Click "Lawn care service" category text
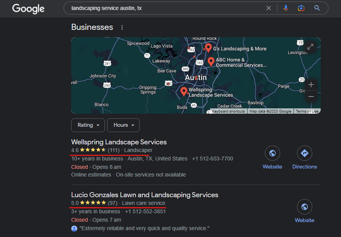The image size is (341, 237). tap(144, 203)
